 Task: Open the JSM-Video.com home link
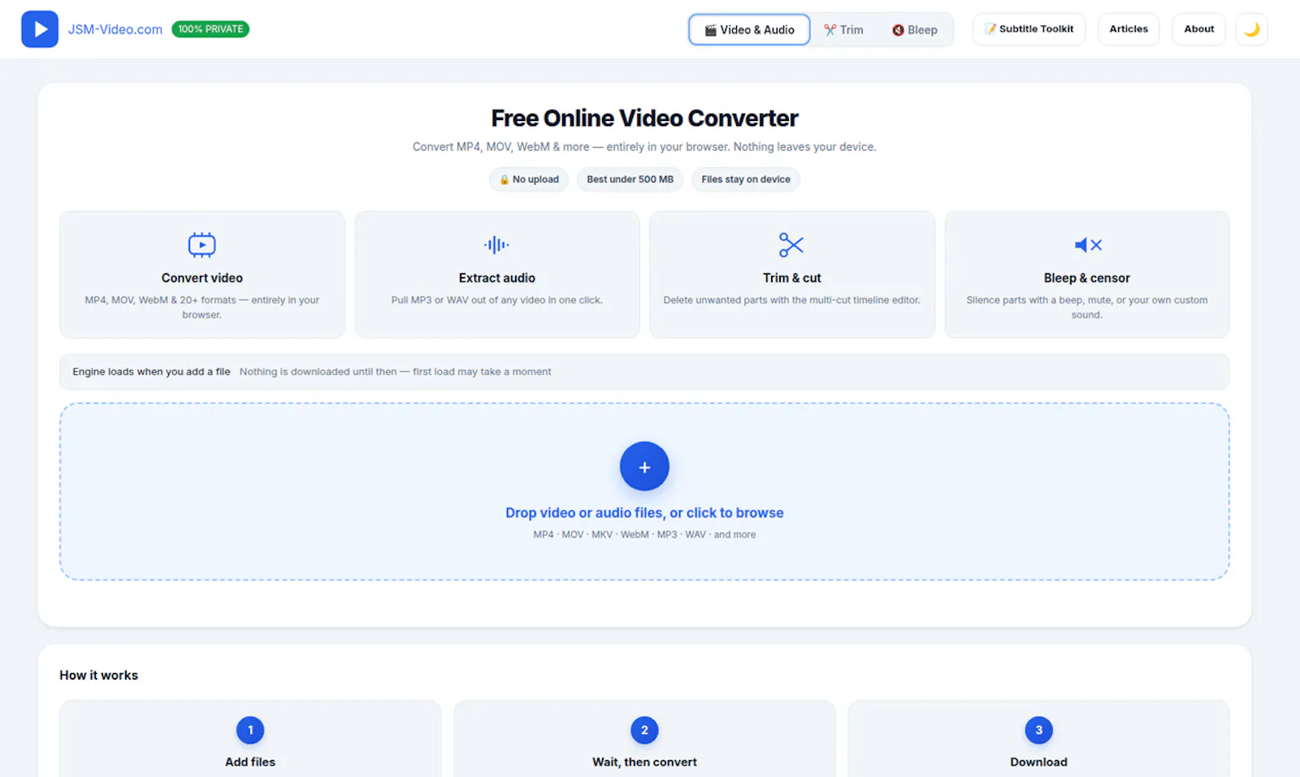click(115, 29)
